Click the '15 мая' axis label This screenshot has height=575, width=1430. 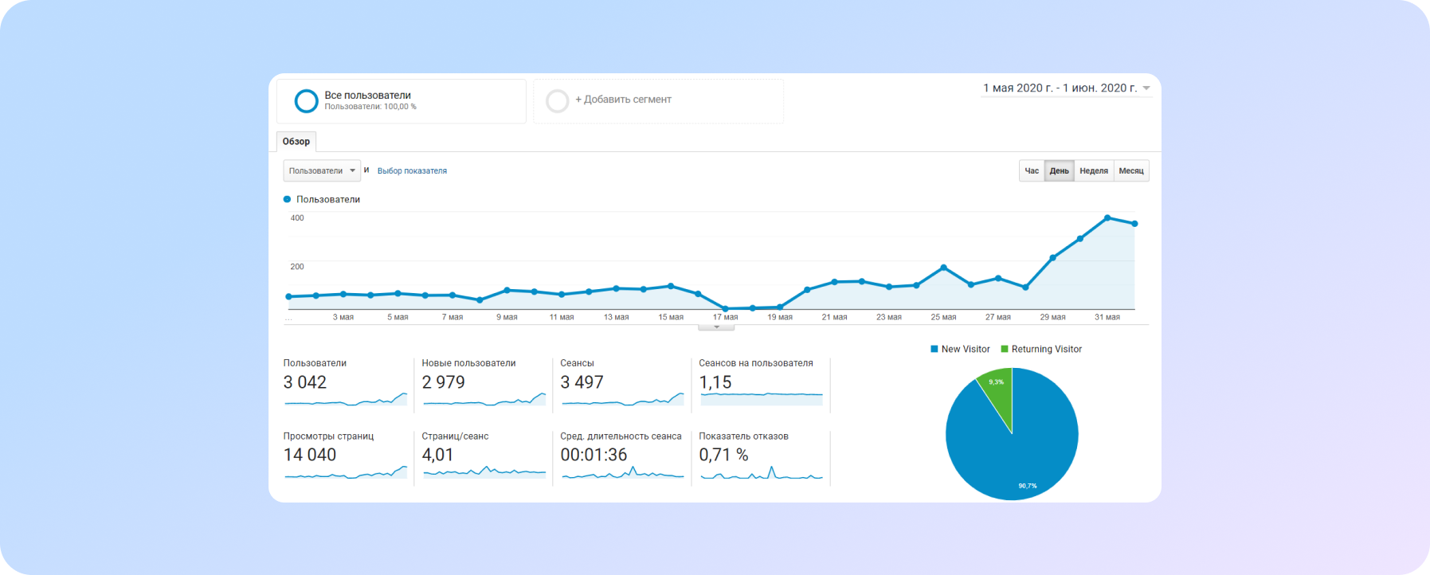pos(671,317)
